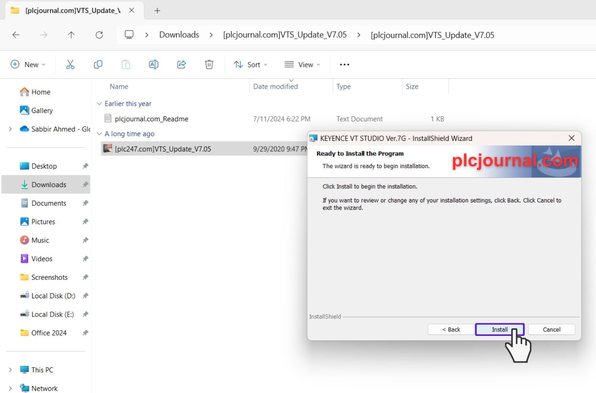The height and width of the screenshot is (393, 596).
Task: Open the New item dropdown
Action: pyautogui.click(x=28, y=65)
